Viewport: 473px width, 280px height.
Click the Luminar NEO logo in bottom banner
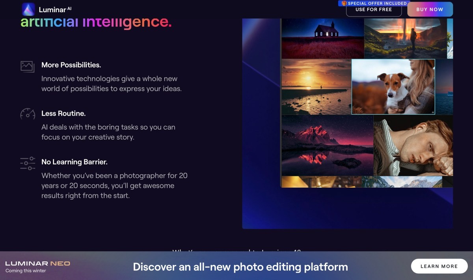[x=38, y=263]
